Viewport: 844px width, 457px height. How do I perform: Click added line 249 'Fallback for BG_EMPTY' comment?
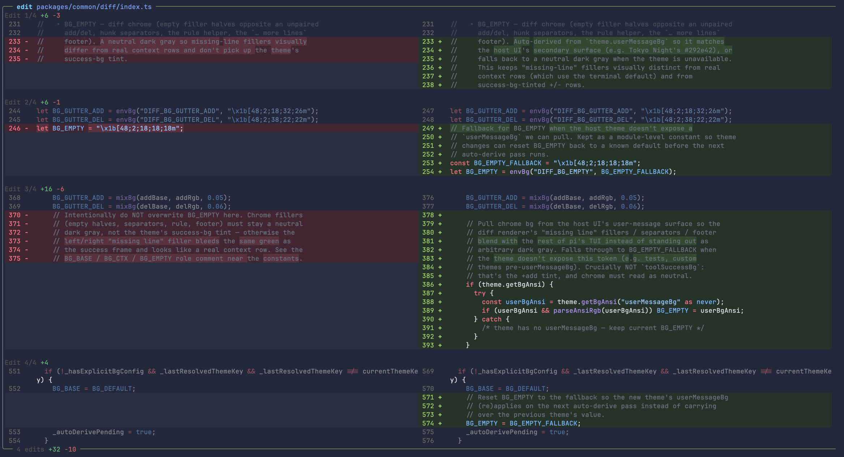point(571,128)
